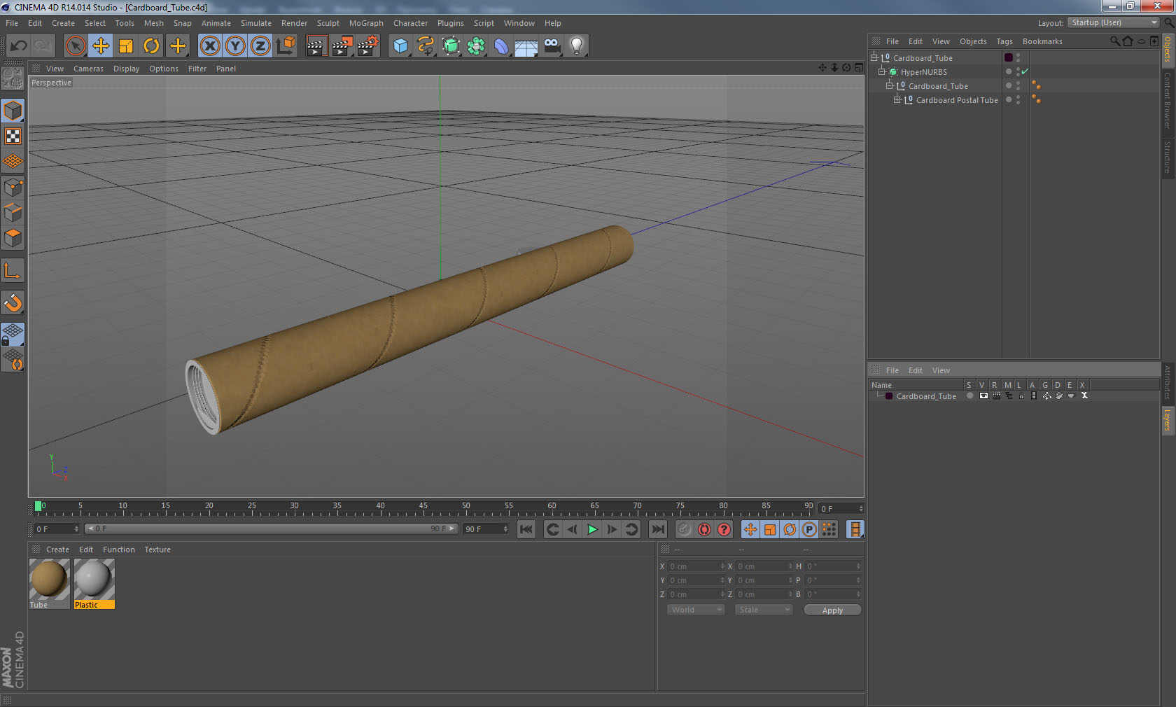Open the deformer tools icon

(x=501, y=46)
